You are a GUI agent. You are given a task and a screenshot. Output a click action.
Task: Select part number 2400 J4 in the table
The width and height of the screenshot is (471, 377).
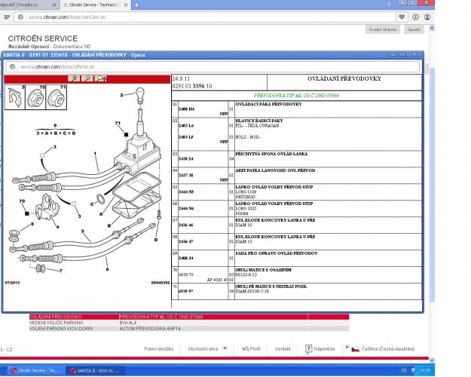pos(186,258)
